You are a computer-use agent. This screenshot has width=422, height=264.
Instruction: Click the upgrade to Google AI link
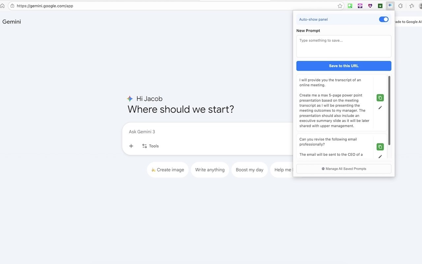pos(408,22)
